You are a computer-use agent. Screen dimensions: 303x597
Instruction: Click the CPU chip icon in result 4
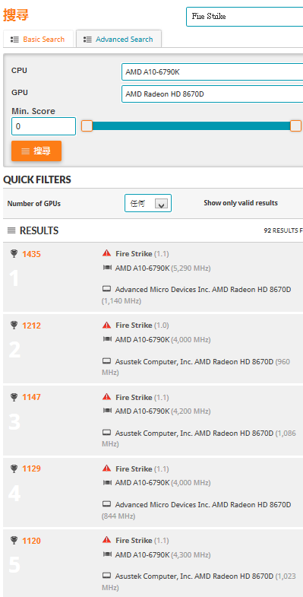coord(107,482)
